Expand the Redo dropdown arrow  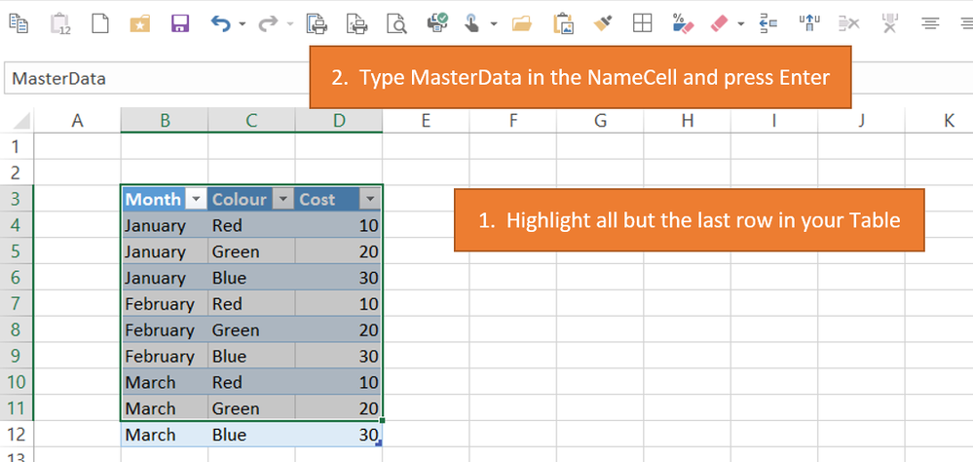[x=290, y=24]
